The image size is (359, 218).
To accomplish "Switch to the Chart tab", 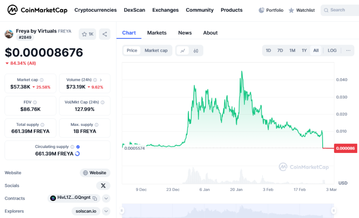I will pos(129,33).
